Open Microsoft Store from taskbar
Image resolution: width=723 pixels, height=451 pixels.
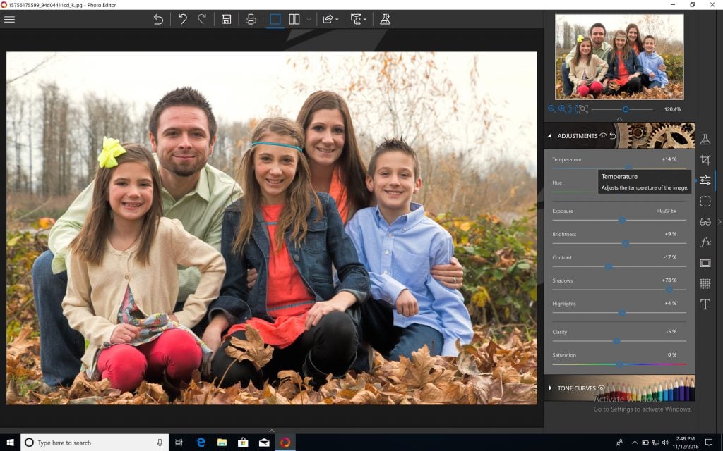click(243, 443)
